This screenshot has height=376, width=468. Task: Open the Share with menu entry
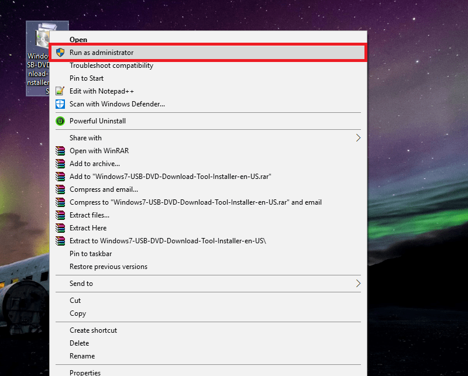click(208, 138)
